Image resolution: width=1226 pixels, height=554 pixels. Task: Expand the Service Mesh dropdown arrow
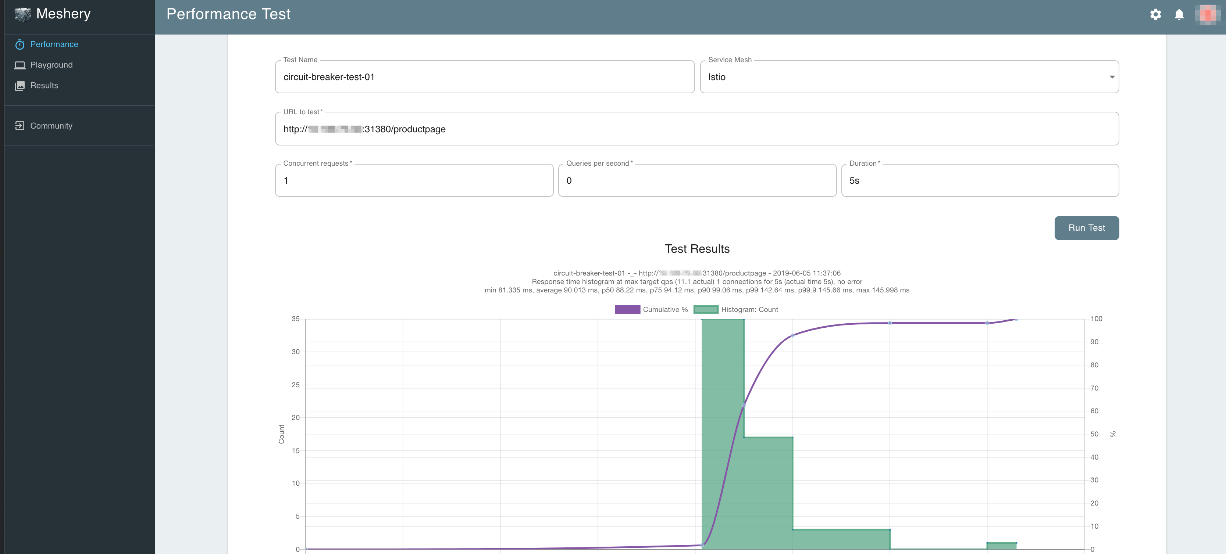[x=1112, y=77]
